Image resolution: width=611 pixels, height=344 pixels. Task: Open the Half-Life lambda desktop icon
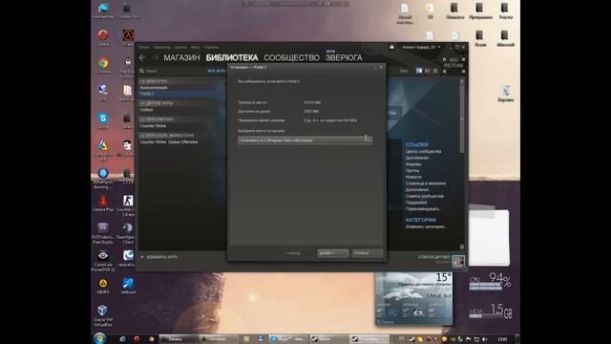tap(128, 37)
